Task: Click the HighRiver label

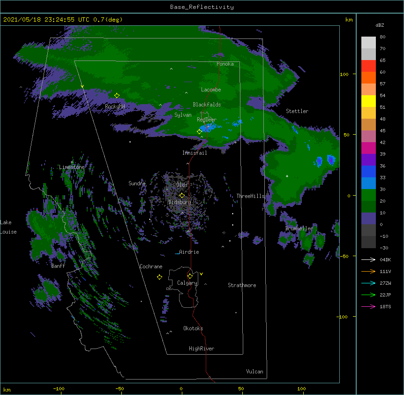Action: [202, 349]
